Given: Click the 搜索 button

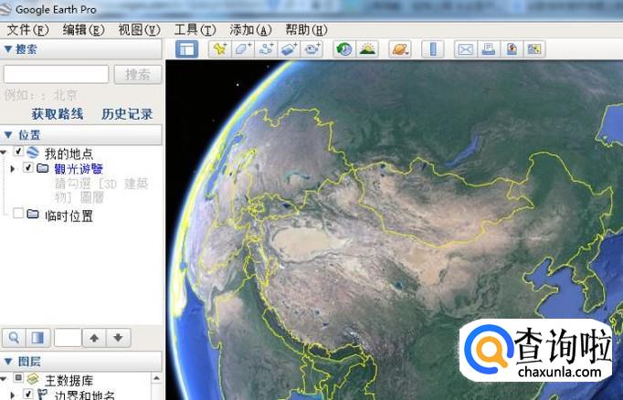Looking at the screenshot, I should (138, 74).
